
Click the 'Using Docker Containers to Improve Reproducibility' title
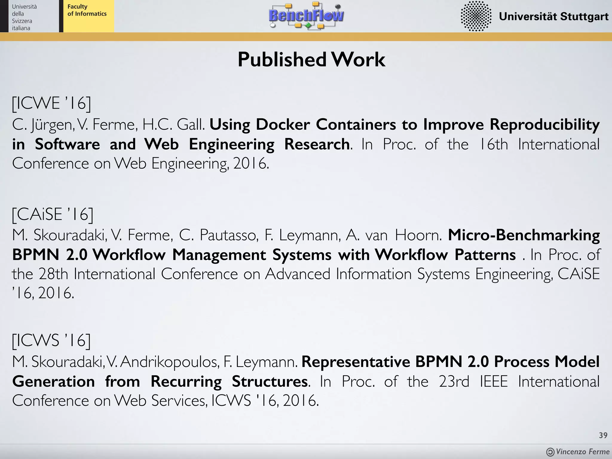click(x=405, y=124)
